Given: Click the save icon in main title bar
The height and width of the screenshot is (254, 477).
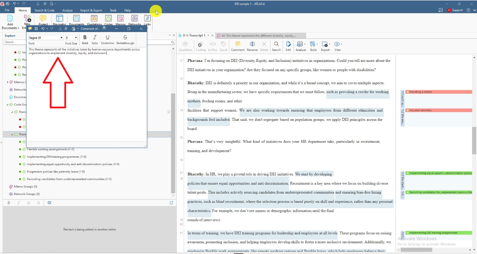Looking at the screenshot, I should click(7, 4).
